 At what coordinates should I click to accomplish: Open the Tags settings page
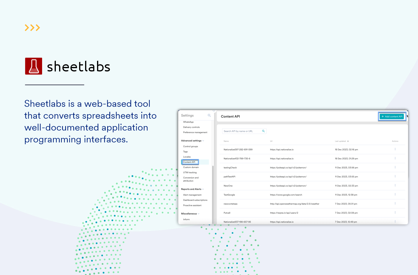(185, 152)
